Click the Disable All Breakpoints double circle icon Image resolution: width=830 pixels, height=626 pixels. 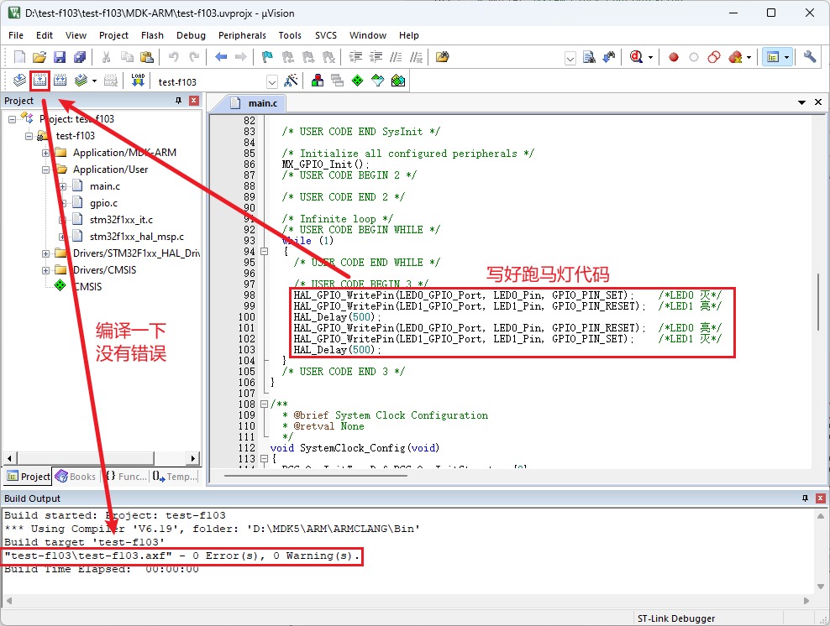[x=714, y=57]
